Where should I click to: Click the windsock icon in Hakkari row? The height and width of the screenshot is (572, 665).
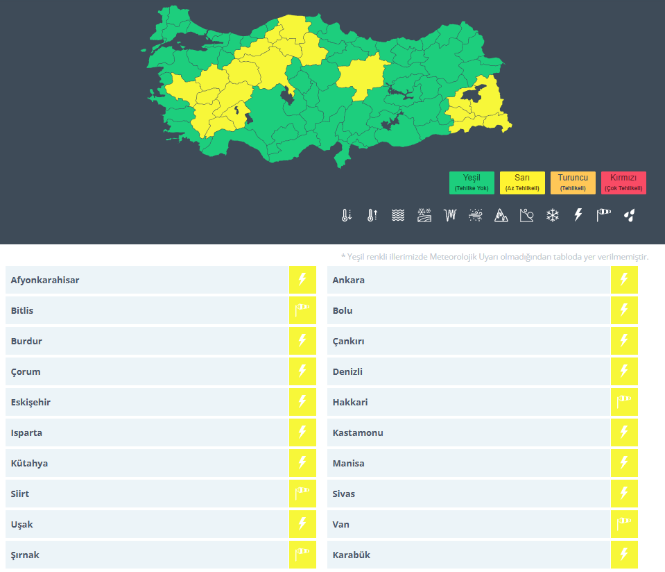pos(624,402)
